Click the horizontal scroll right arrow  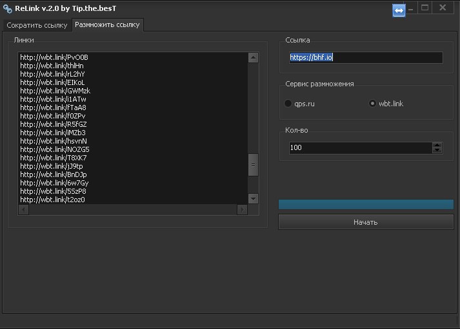(x=242, y=210)
